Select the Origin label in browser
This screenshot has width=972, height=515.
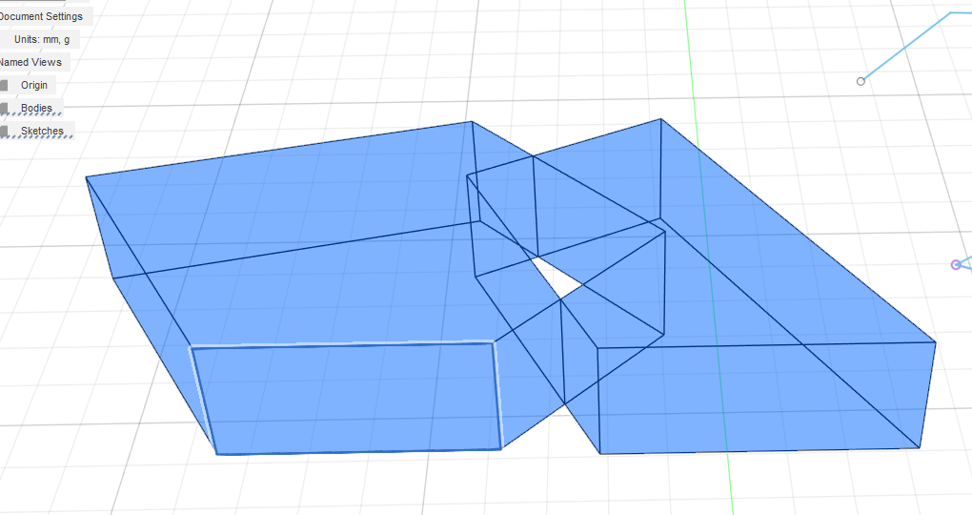click(34, 85)
